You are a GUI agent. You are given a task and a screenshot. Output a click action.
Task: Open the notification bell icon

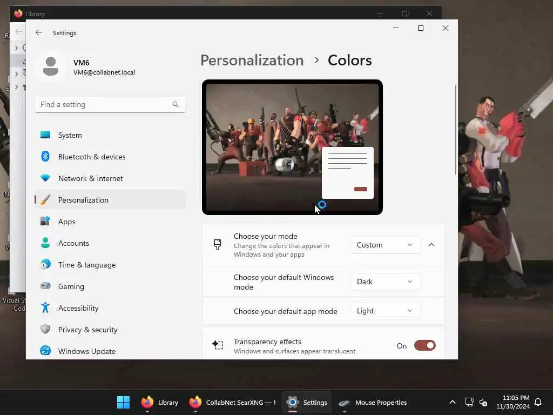(538, 402)
